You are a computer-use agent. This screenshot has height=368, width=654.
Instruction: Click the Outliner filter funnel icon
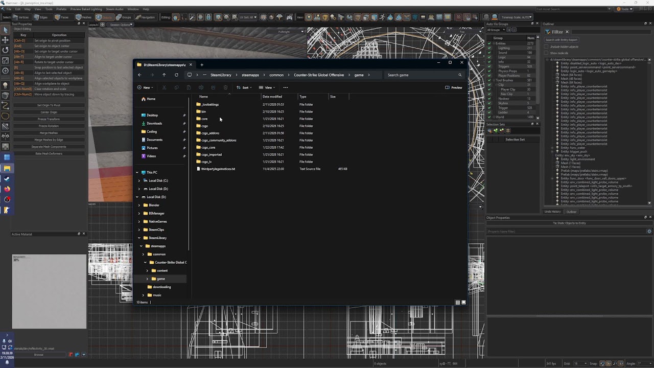[547, 32]
